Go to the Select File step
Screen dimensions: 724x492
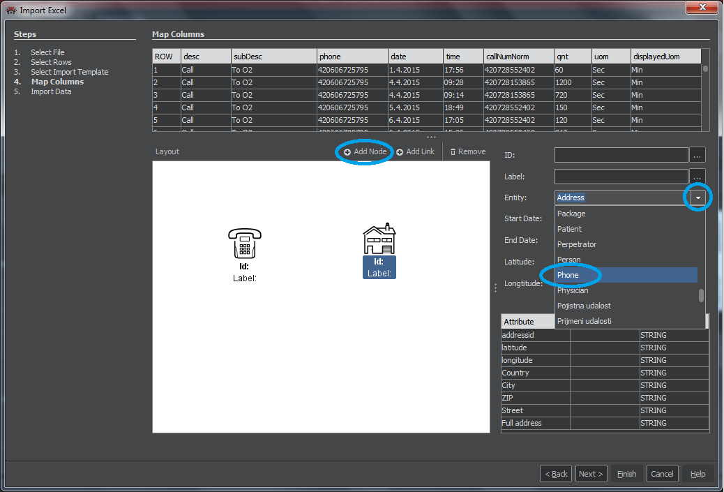click(47, 52)
